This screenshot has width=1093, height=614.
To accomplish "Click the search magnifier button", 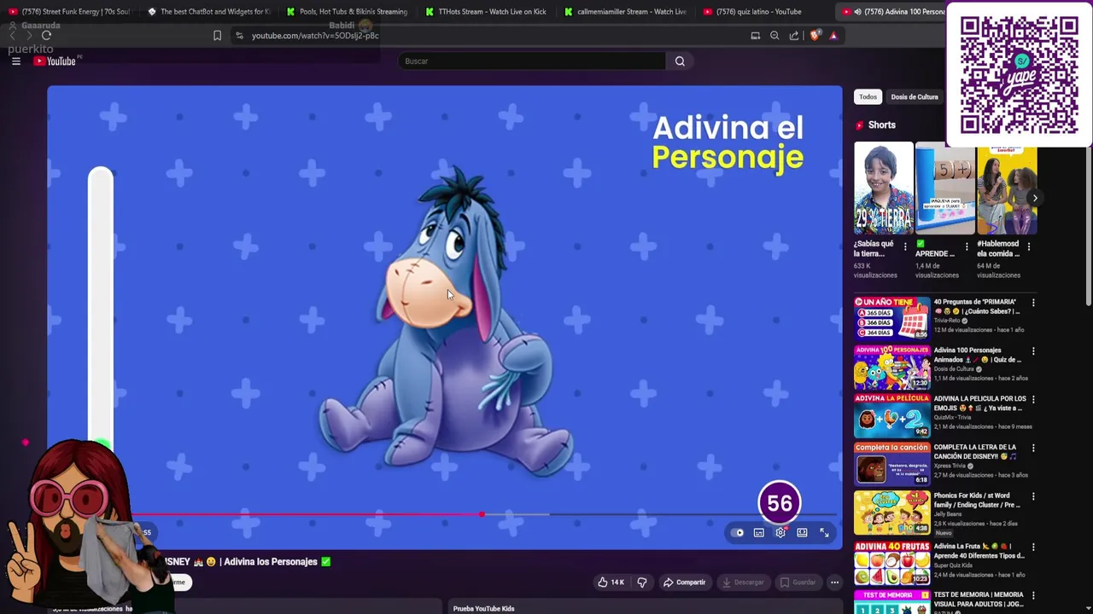I will point(680,61).
